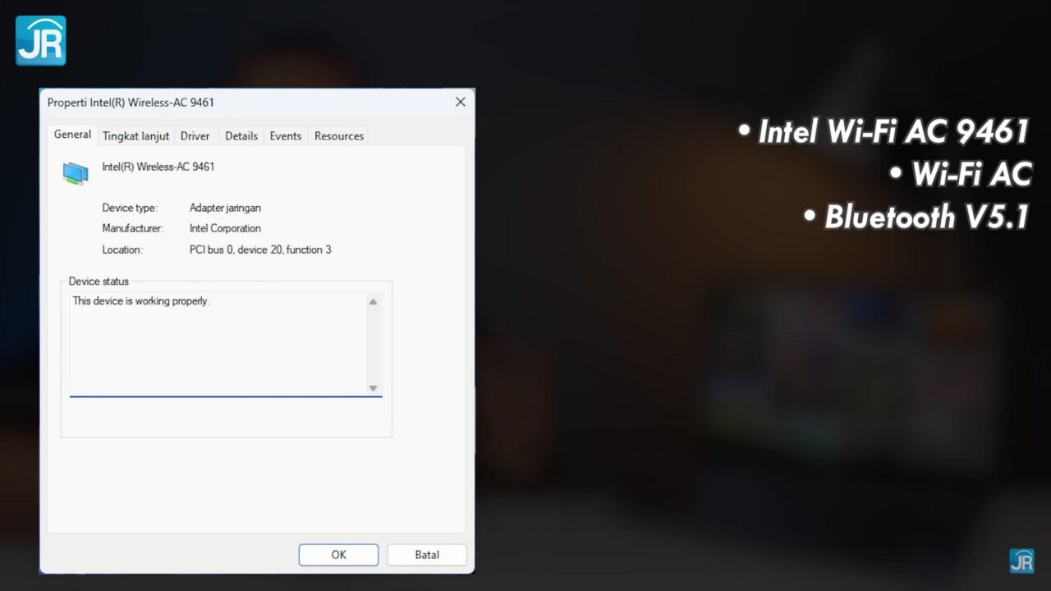The image size is (1051, 591).
Task: Click the device status scrollbar up arrow
Action: pos(373,302)
